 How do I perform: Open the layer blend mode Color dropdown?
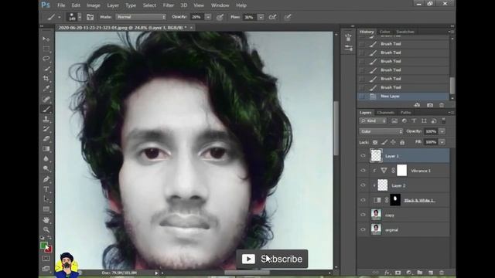[381, 131]
